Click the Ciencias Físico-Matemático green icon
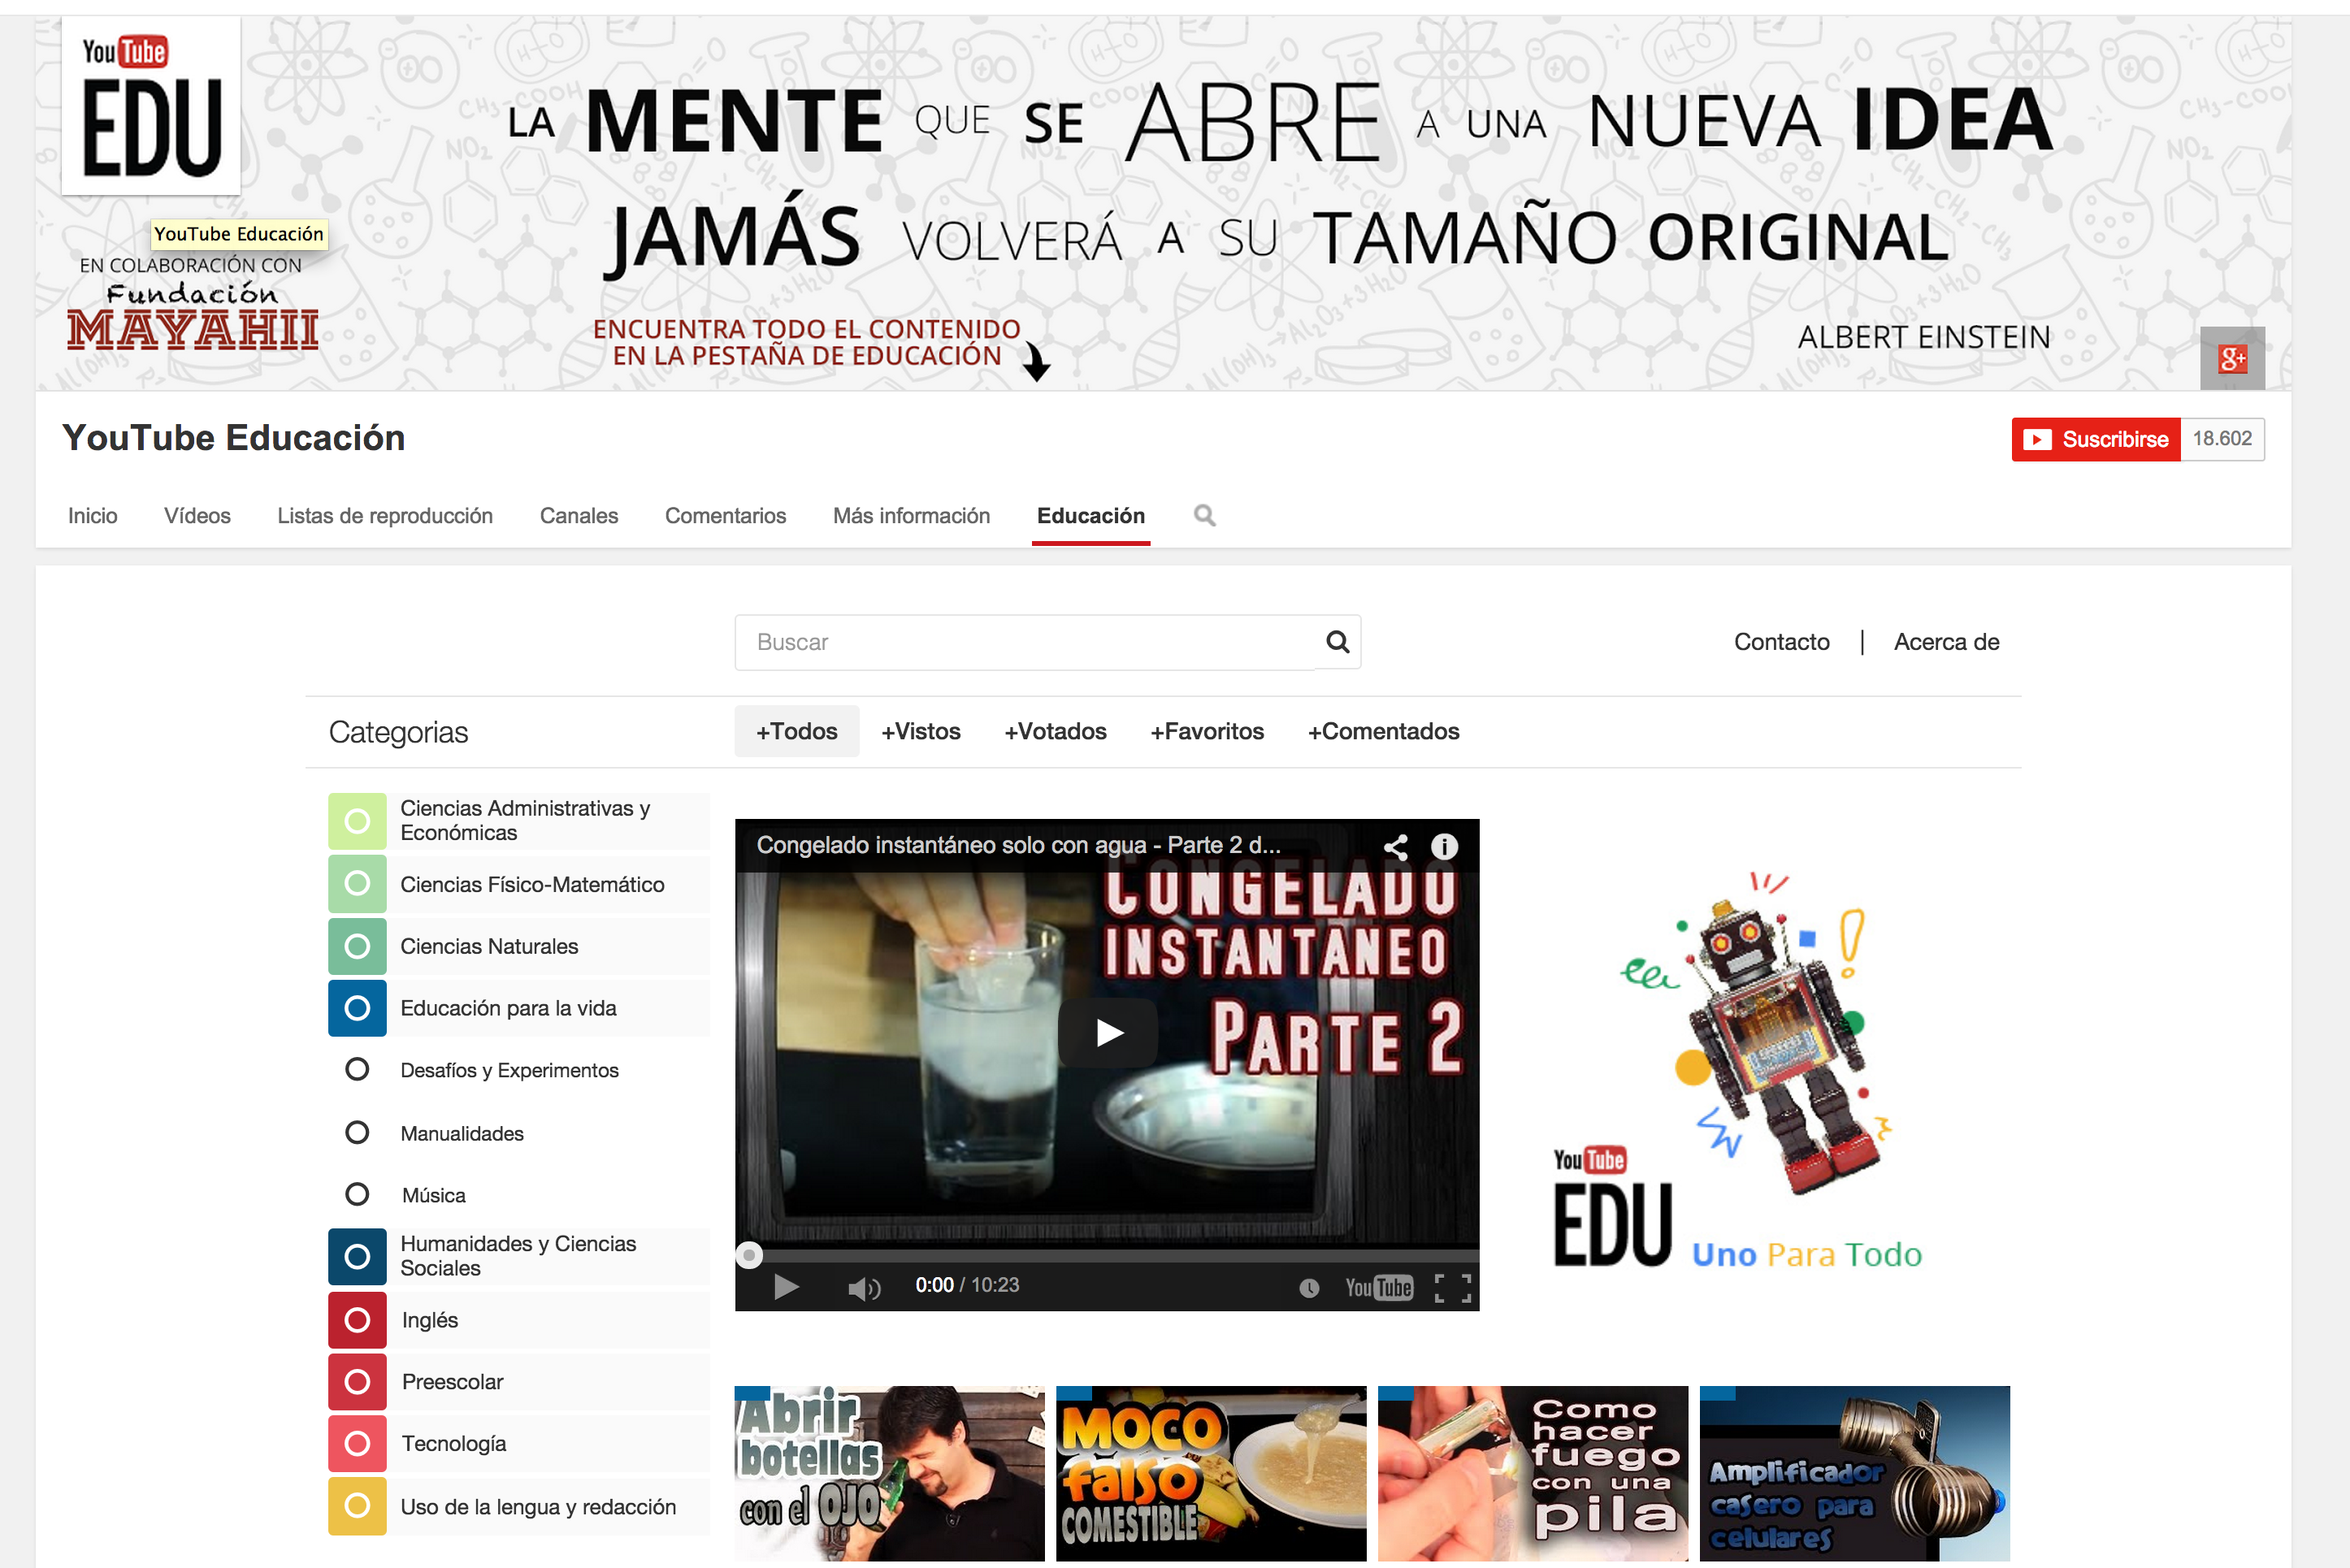The height and width of the screenshot is (1568, 2350). [x=357, y=884]
